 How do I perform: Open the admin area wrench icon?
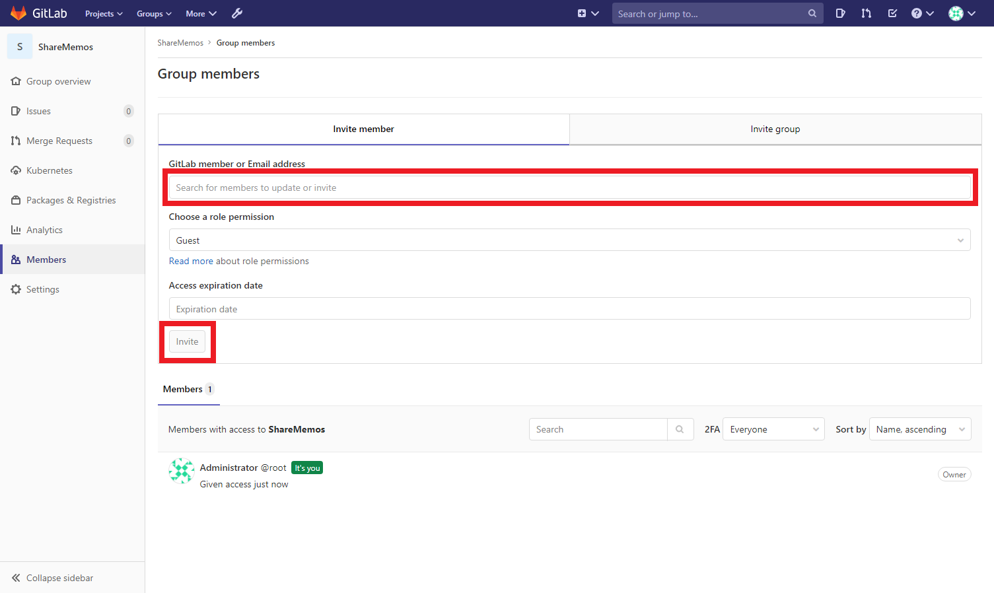coord(237,13)
